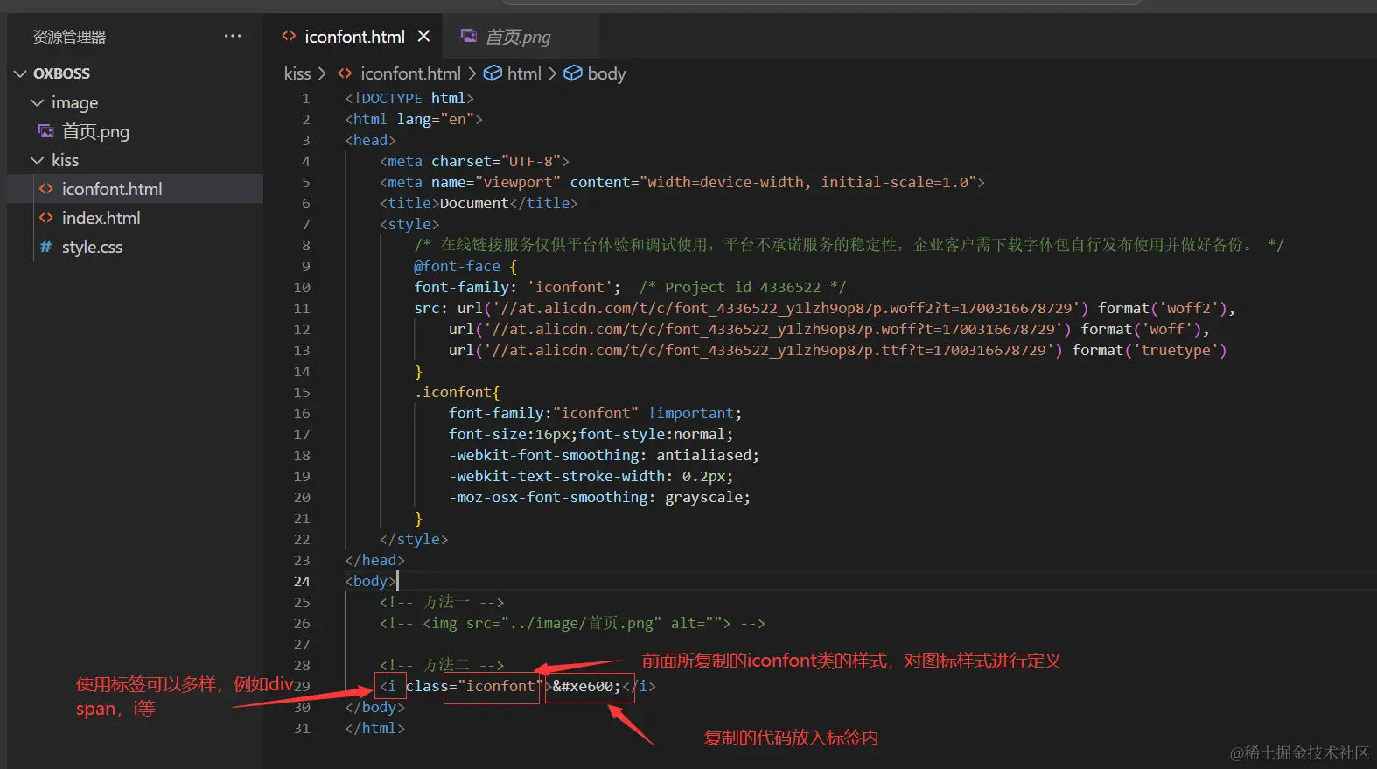Place cursor on the DOCTYPE html line

tap(409, 98)
